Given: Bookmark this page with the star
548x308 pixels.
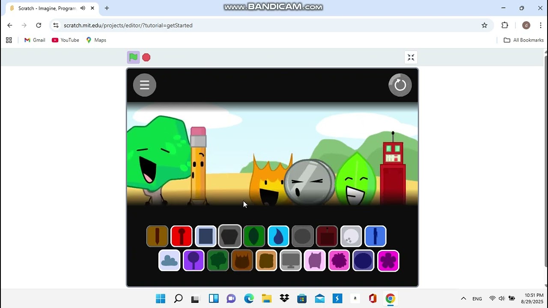Looking at the screenshot, I should (x=485, y=25).
